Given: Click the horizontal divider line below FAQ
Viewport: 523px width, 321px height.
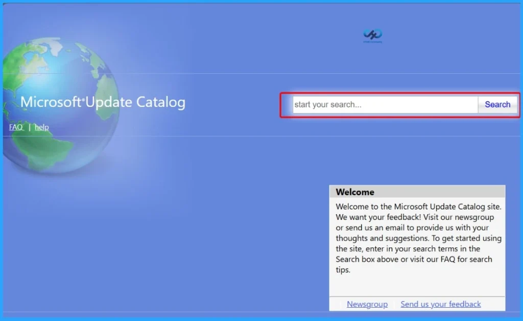Looking at the screenshot, I should [153, 136].
